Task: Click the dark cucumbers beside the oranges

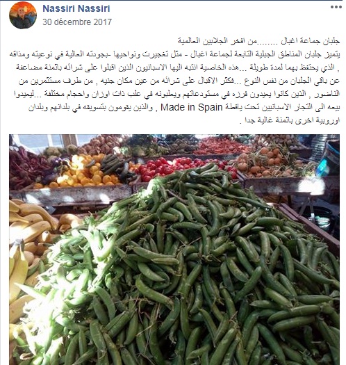Action: [114, 164]
